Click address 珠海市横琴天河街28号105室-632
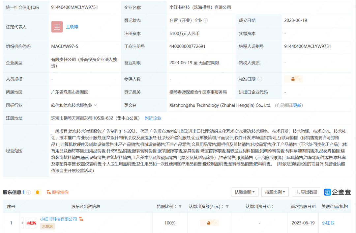This screenshot has height=233, width=356. click(x=95, y=118)
